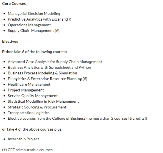
Task: Click the CEF reimbursable courses footnote
Action: [27, 150]
